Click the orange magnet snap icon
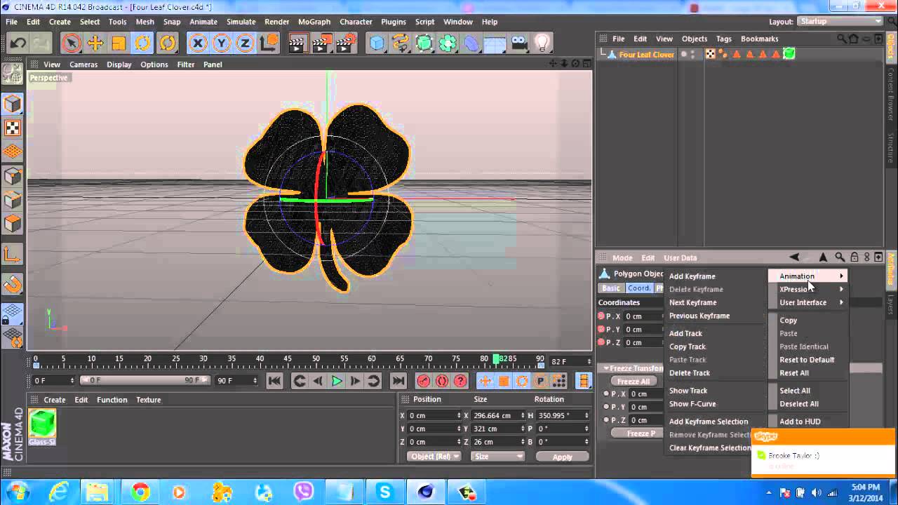 tap(13, 285)
